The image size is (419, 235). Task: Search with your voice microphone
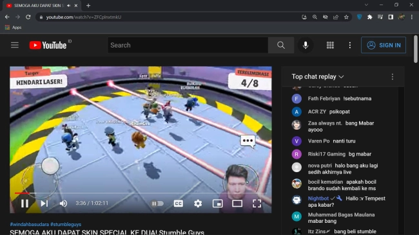tap(306, 45)
